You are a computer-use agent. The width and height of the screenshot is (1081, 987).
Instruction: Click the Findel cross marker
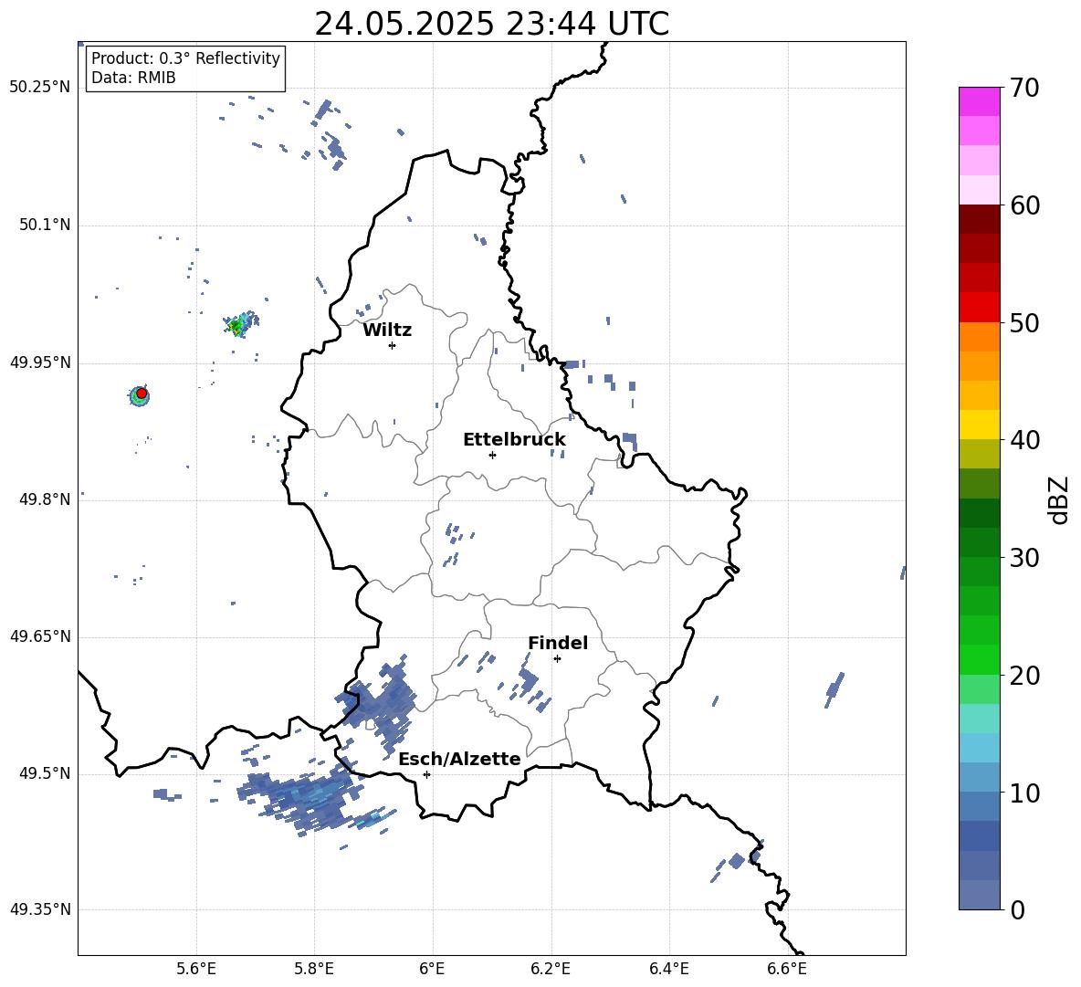557,659
